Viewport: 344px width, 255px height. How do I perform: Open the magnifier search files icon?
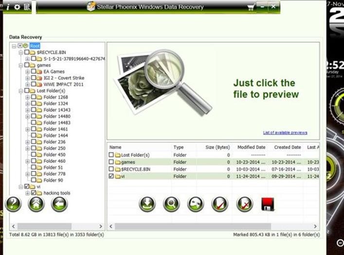click(x=171, y=204)
